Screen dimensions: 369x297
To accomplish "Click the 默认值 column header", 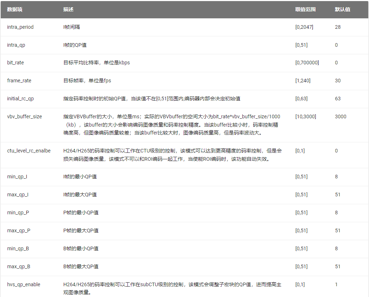I will click(342, 10).
